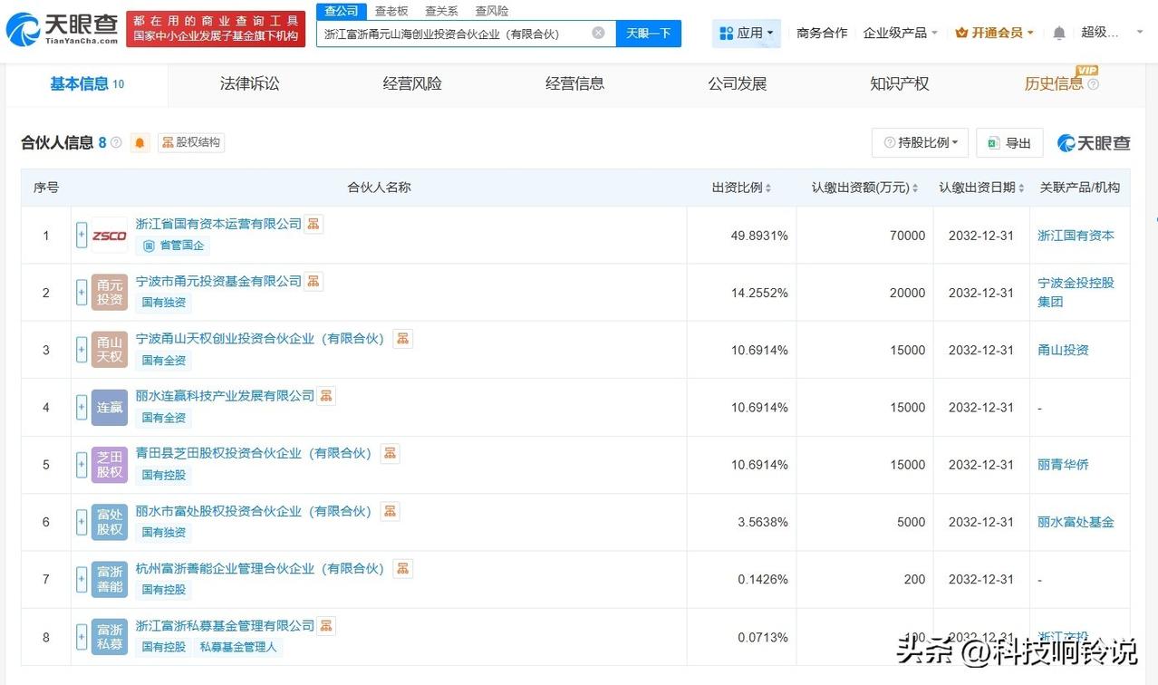Select the 查风险 search tab
This screenshot has width=1158, height=685.
[492, 11]
